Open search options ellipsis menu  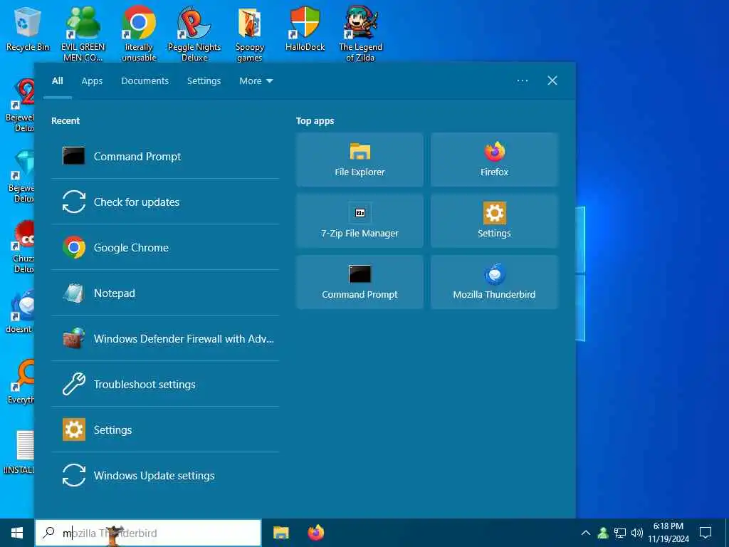[x=523, y=81]
